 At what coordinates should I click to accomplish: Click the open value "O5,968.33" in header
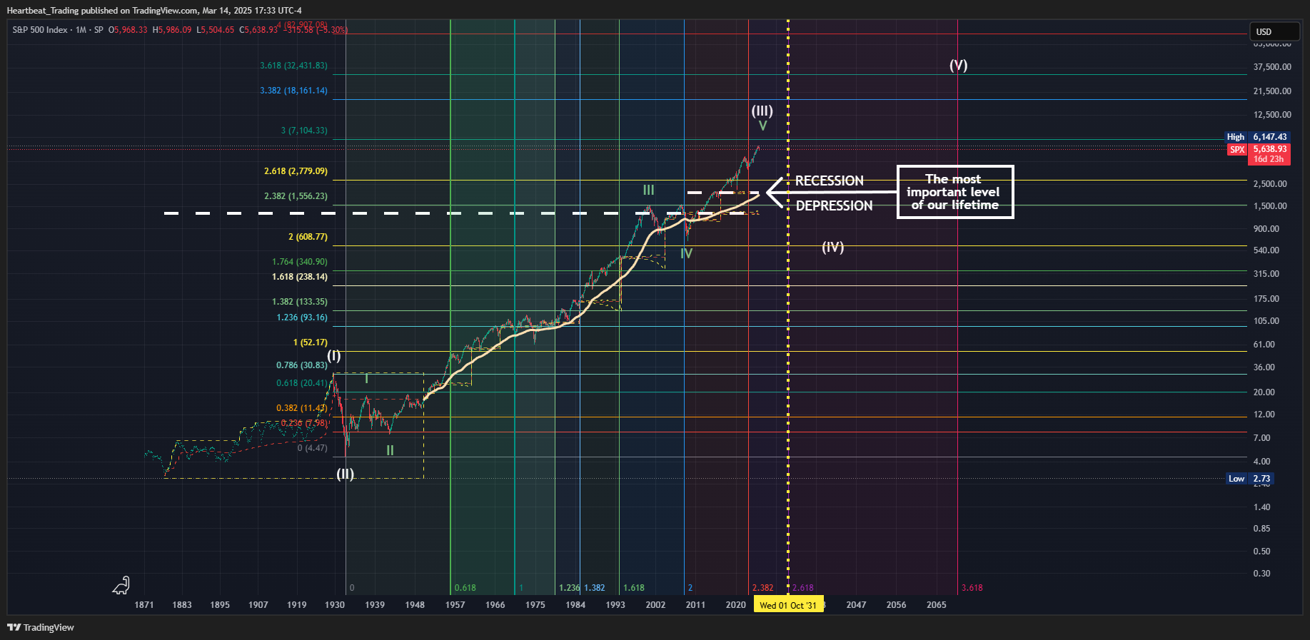point(128,30)
